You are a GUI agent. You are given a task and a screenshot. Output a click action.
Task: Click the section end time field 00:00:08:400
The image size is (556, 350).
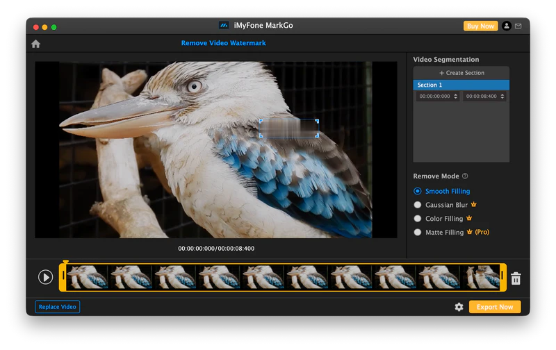(x=484, y=97)
